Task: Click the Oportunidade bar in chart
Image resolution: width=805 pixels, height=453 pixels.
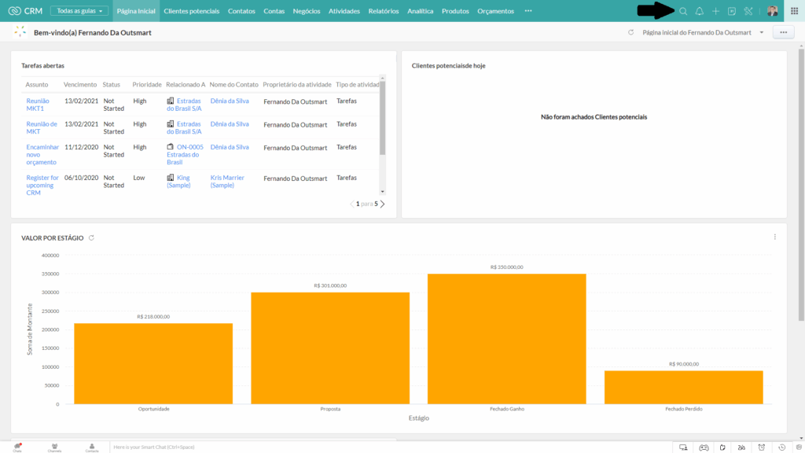Action: tap(153, 363)
